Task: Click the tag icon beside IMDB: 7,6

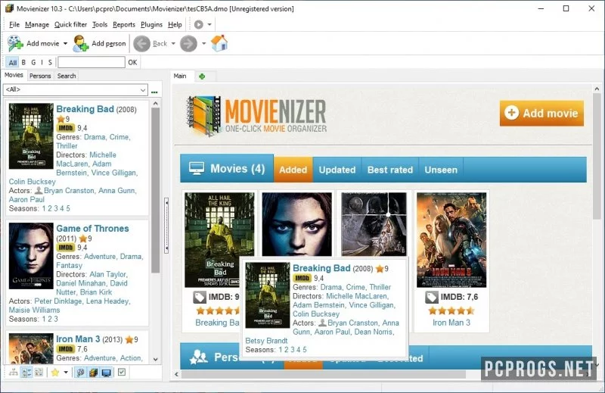Action: tap(432, 297)
